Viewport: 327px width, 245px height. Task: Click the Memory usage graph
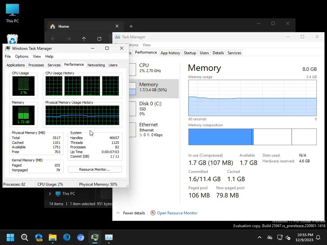click(x=252, y=98)
